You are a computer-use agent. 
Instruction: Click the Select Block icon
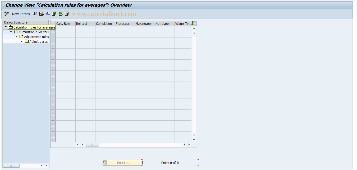[61, 14]
